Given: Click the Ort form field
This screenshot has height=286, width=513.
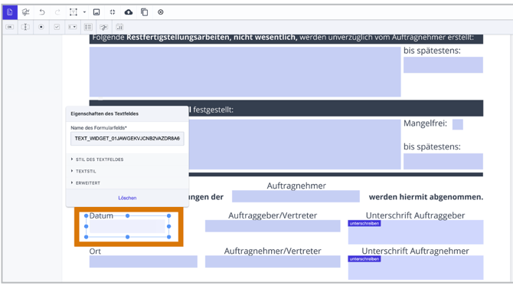Looking at the screenshot, I should pos(143,261).
